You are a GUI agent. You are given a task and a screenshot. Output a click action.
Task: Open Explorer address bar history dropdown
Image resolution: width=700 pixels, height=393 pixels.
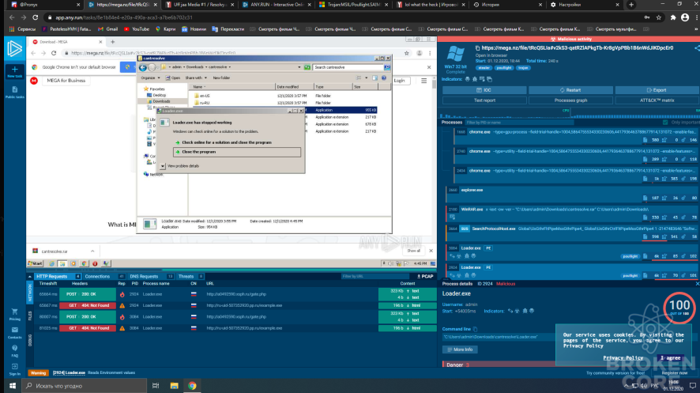[x=299, y=67]
